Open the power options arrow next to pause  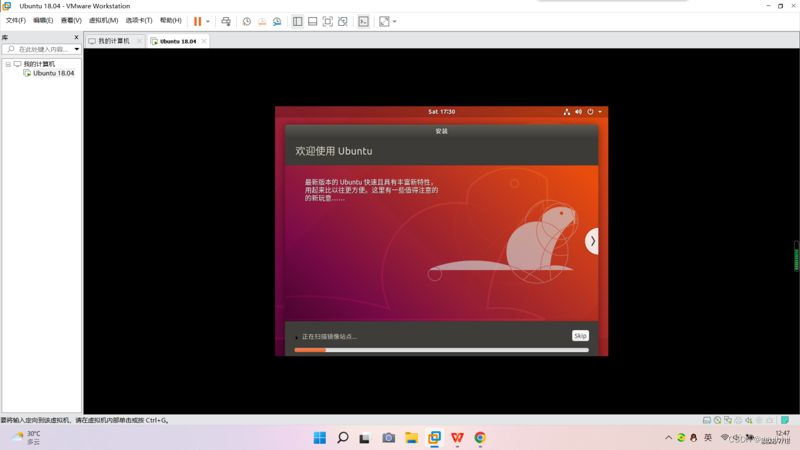click(x=208, y=21)
